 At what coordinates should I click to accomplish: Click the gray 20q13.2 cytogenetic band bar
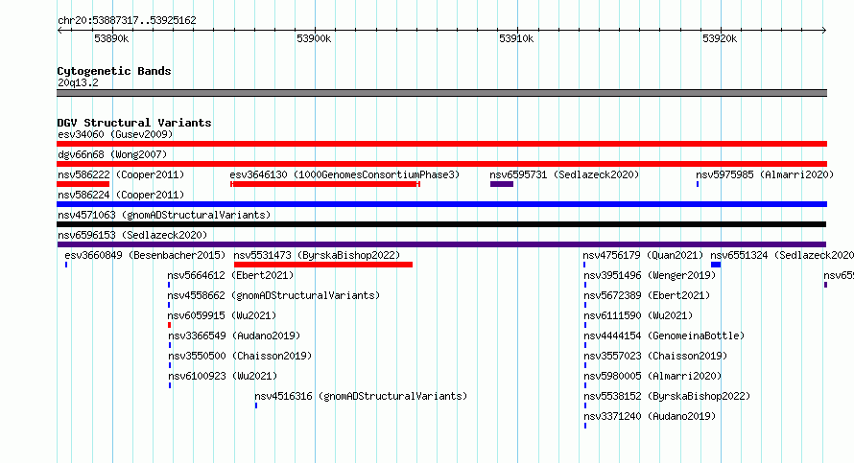[x=441, y=93]
